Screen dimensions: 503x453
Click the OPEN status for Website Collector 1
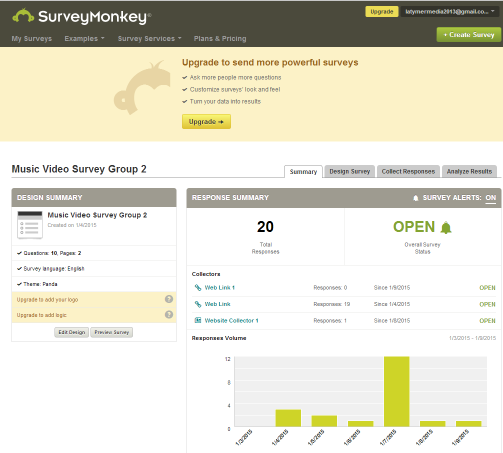pos(487,321)
